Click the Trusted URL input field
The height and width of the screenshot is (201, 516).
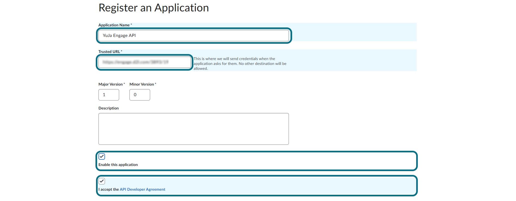click(144, 62)
